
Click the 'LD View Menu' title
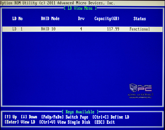(x=80, y=8)
